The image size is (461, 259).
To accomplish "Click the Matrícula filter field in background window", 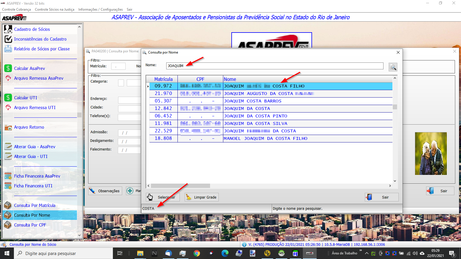I will pyautogui.click(x=118, y=66).
